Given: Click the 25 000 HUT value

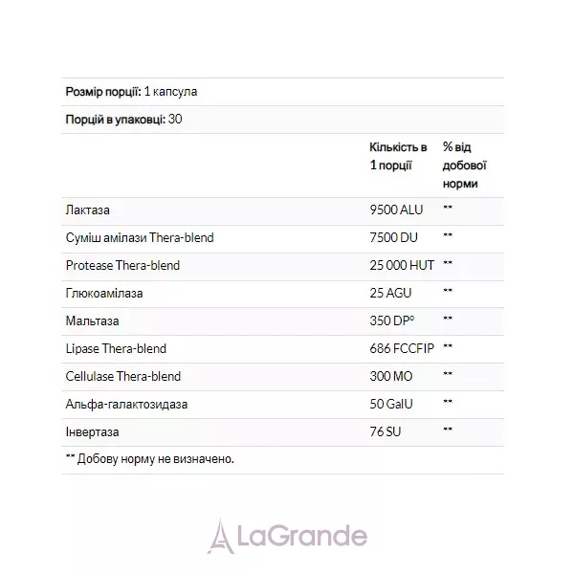Looking at the screenshot, I should (402, 265).
